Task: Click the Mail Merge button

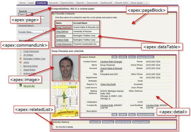Action: (x=108, y=122)
